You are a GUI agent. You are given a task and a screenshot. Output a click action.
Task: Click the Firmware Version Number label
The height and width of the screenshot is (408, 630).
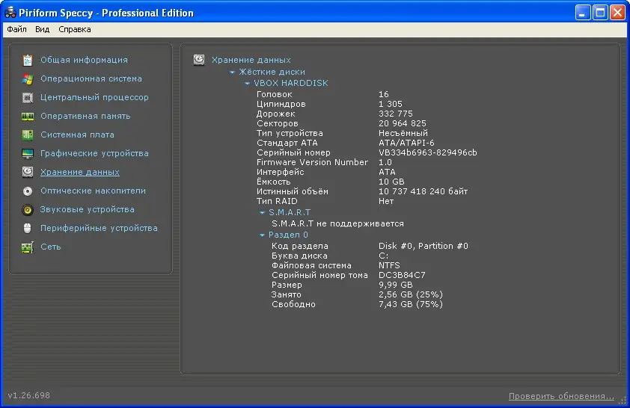pyautogui.click(x=312, y=162)
